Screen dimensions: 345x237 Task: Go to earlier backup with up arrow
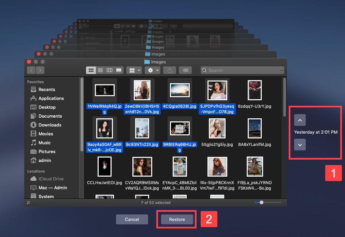(300, 120)
